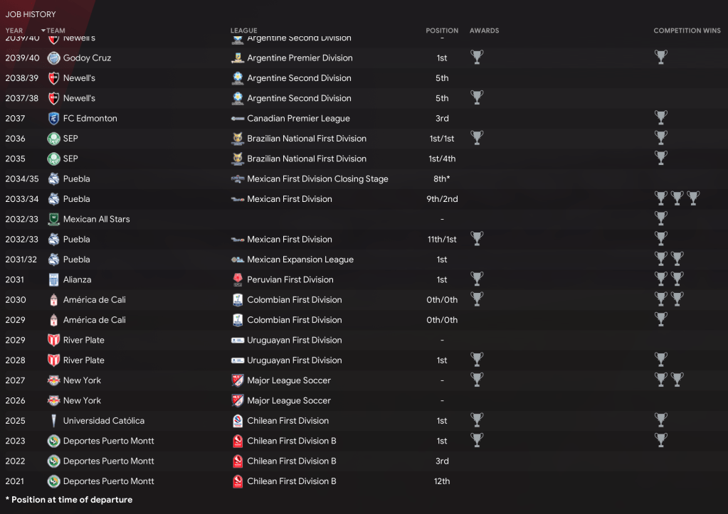Viewport: 728px width, 514px height.
Task: Click the Godoy Cruz club badge icon
Action: (x=53, y=58)
